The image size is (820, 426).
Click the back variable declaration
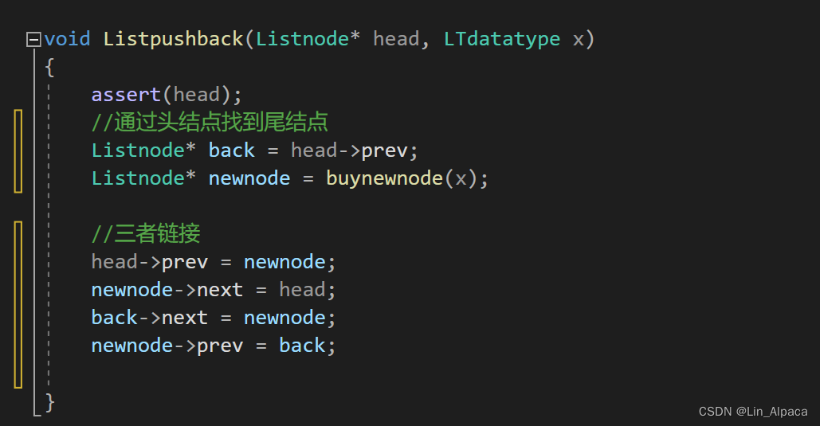click(231, 150)
